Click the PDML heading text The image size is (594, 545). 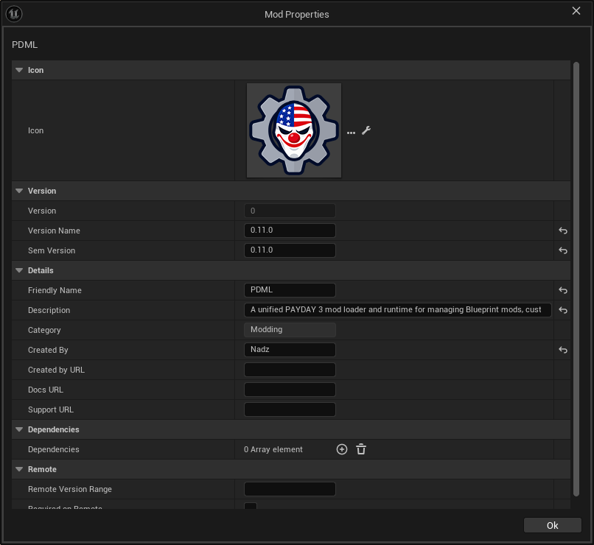(x=24, y=45)
